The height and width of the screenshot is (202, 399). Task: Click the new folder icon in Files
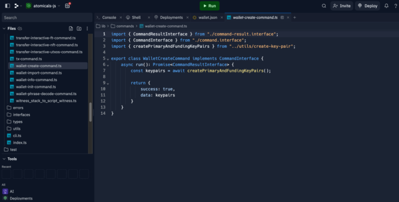(x=79, y=28)
